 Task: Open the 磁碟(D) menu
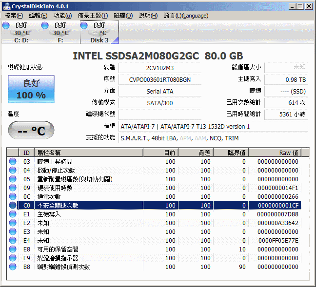[x=123, y=16]
